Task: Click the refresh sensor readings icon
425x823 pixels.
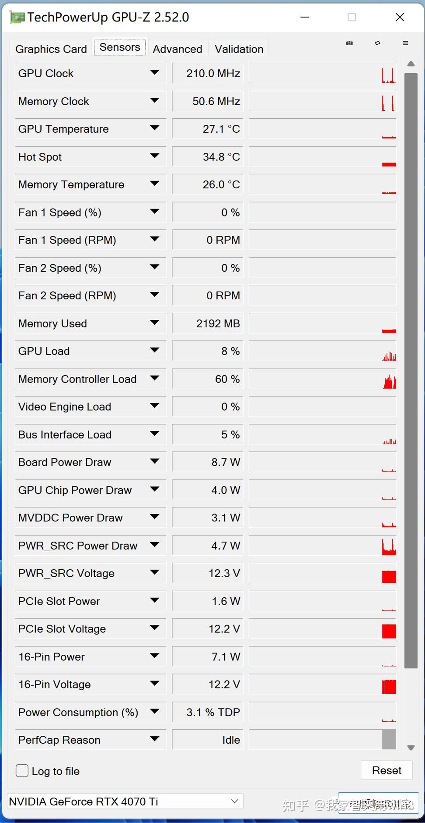Action: point(377,43)
